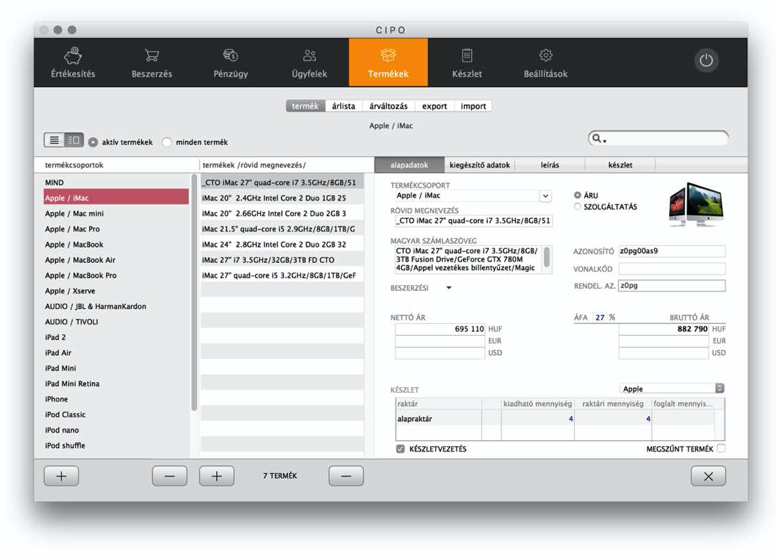Screen dimensions: 777x558
Task: Click the BRUTTÓ ÁR HUF field
Action: 663,329
